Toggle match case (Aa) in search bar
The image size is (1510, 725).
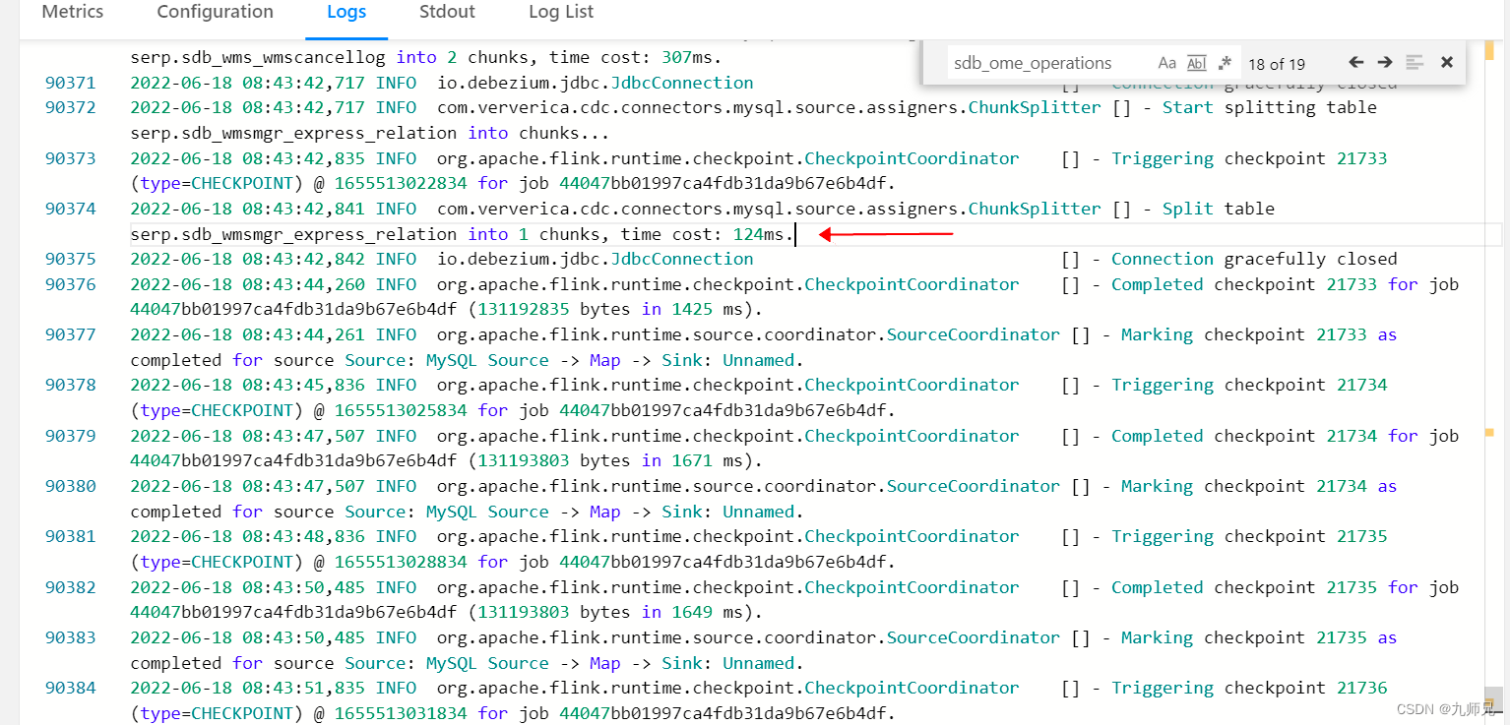coord(1167,62)
